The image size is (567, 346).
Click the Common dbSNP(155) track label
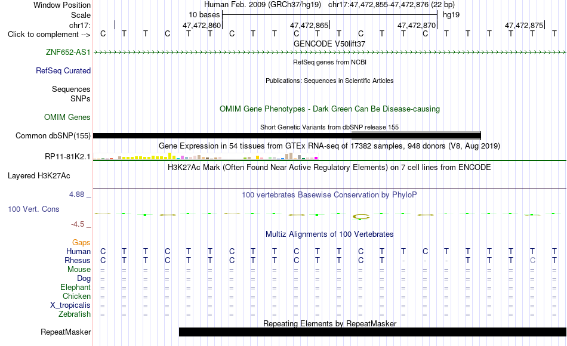tap(53, 135)
